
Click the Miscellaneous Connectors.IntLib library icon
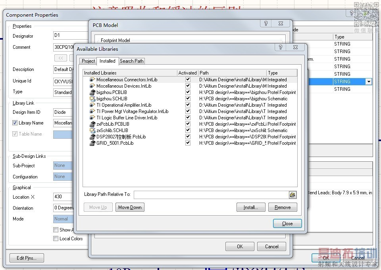click(x=92, y=80)
